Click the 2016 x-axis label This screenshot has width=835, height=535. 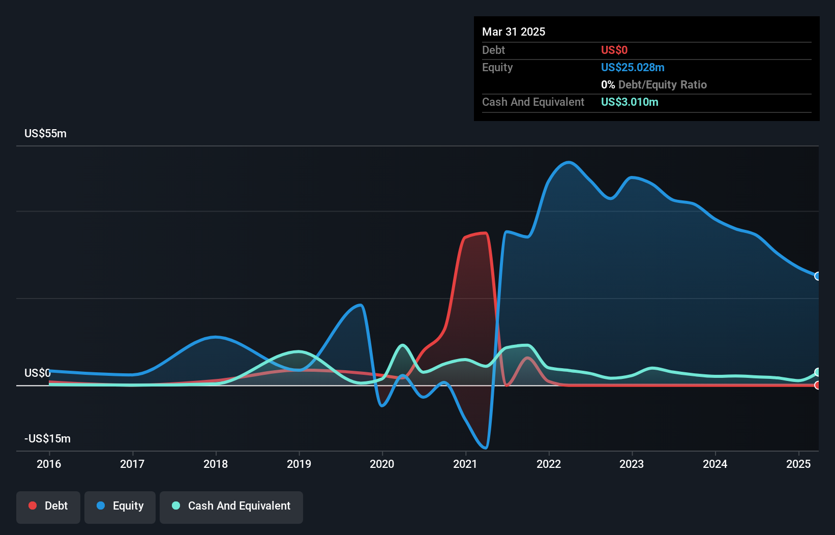pyautogui.click(x=49, y=464)
